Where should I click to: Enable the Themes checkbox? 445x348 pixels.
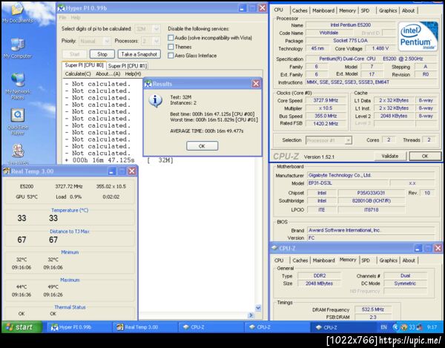pyautogui.click(x=171, y=47)
